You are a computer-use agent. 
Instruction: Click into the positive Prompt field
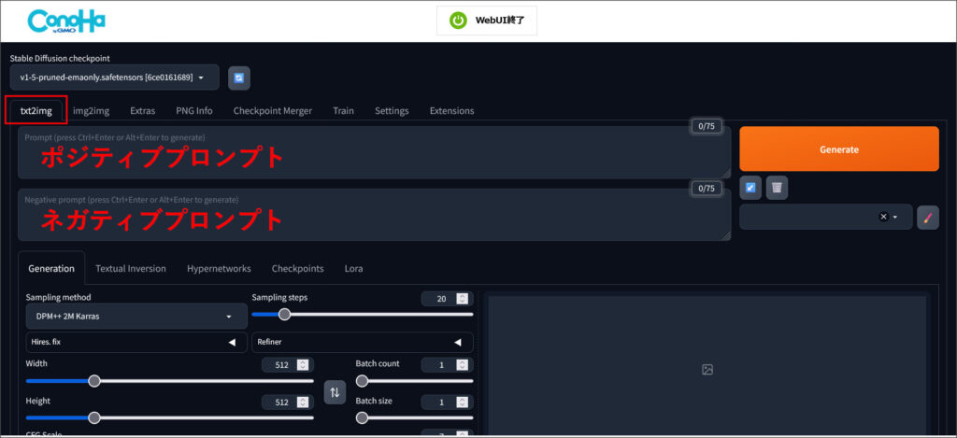(374, 152)
